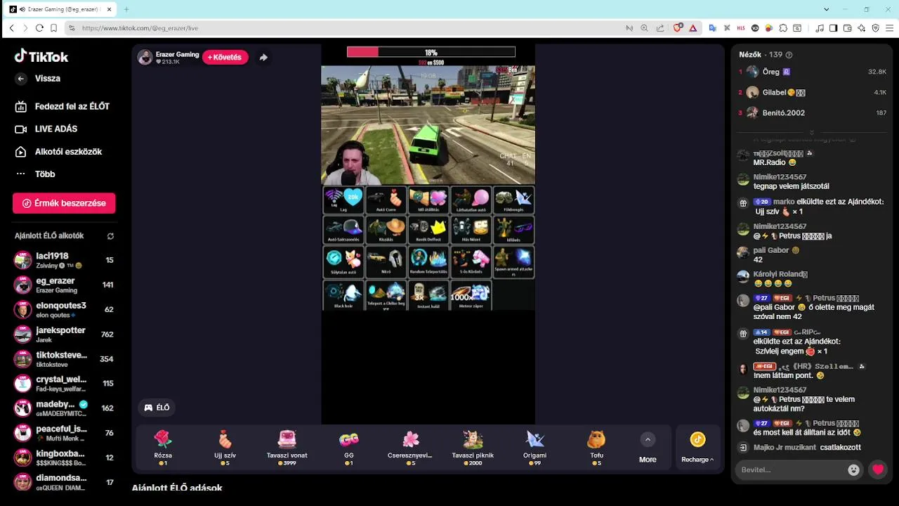Open jarekspotter live stream
Viewport: 899px width, 506px height.
(x=64, y=334)
